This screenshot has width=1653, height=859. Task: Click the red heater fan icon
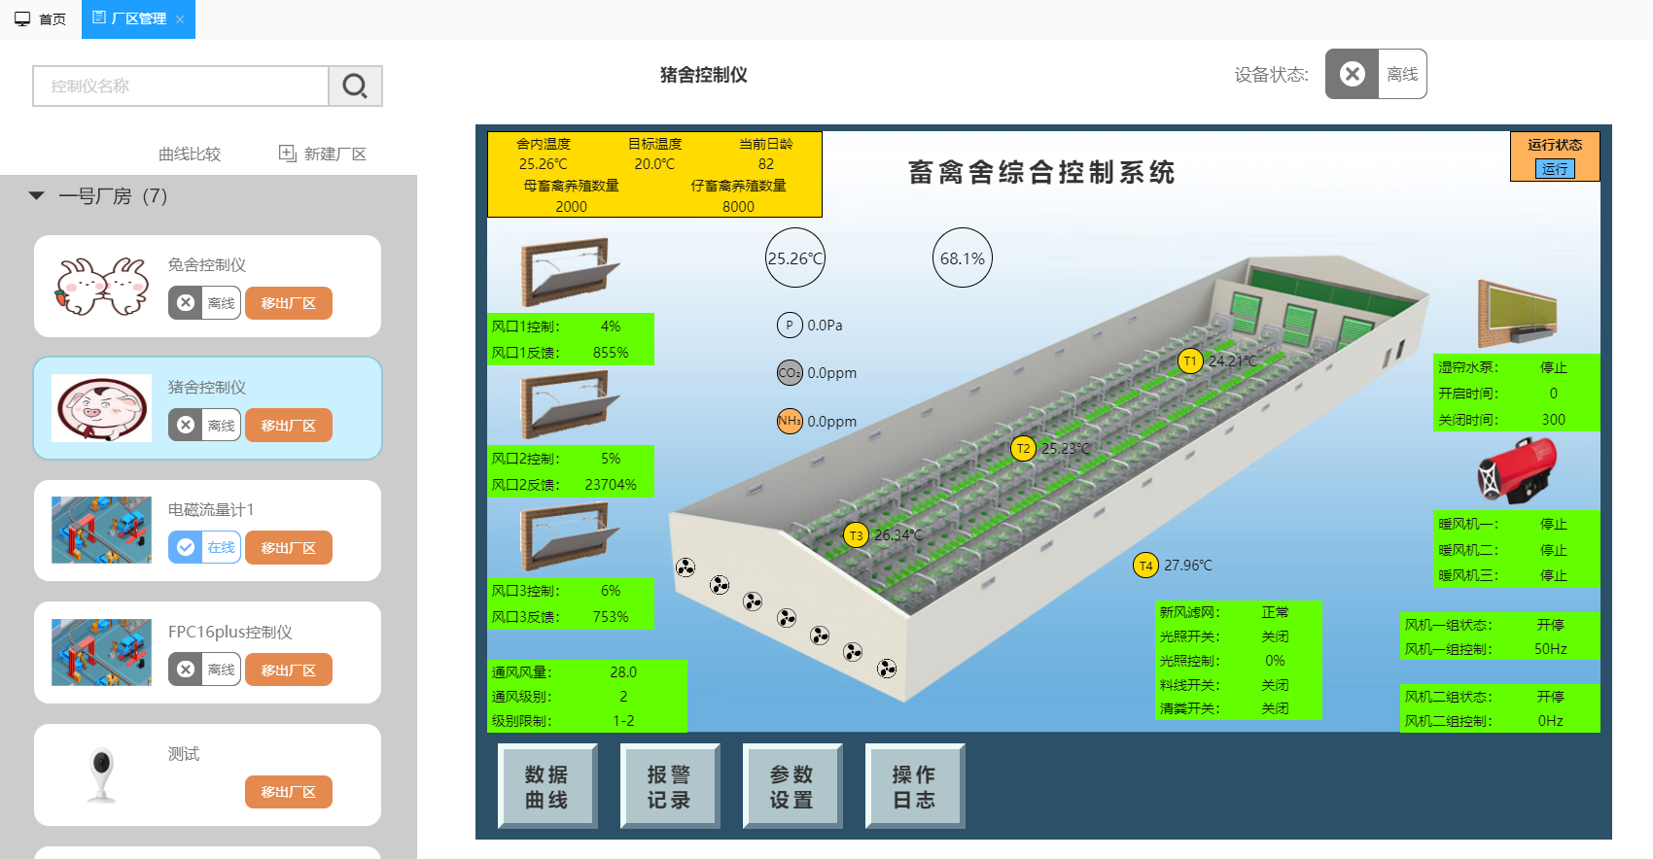point(1517,471)
